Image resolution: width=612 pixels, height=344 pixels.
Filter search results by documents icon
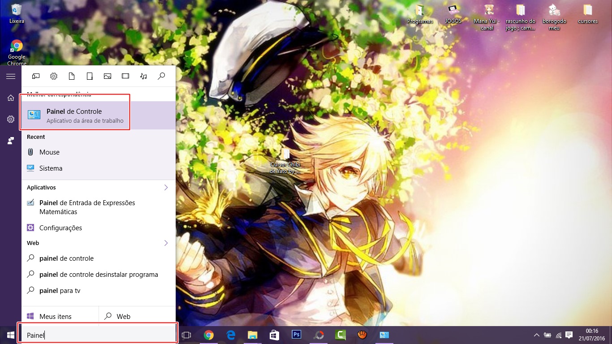(72, 76)
